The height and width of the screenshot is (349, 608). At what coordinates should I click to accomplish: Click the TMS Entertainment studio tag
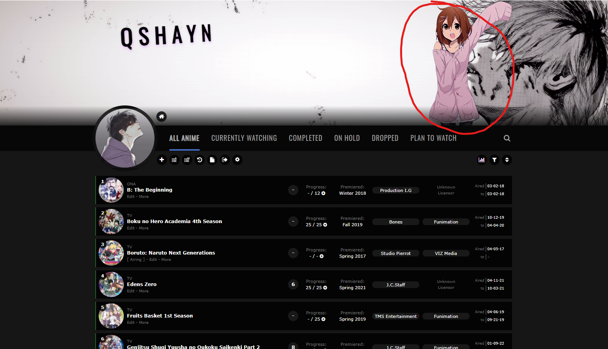(x=396, y=316)
